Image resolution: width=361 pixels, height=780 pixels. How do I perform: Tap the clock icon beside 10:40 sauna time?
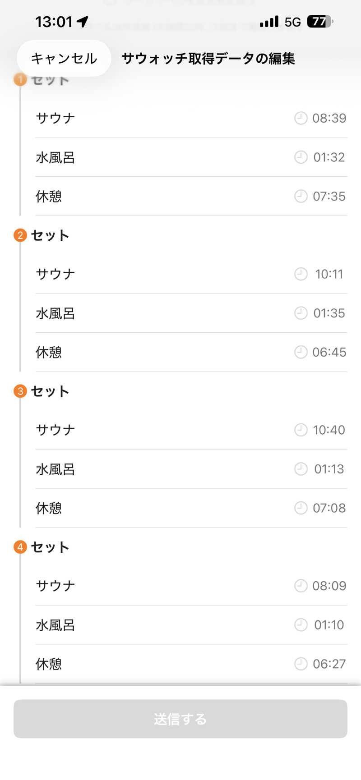[301, 430]
